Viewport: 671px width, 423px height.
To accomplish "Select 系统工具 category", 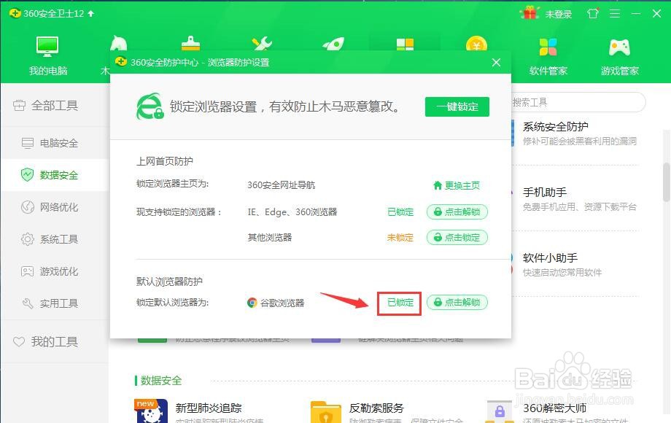I will pyautogui.click(x=55, y=239).
